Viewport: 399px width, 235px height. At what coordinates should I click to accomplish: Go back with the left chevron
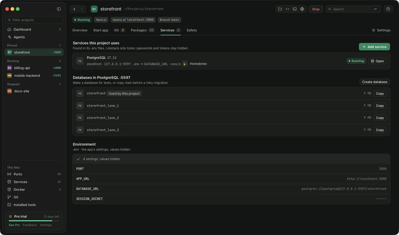click(74, 9)
